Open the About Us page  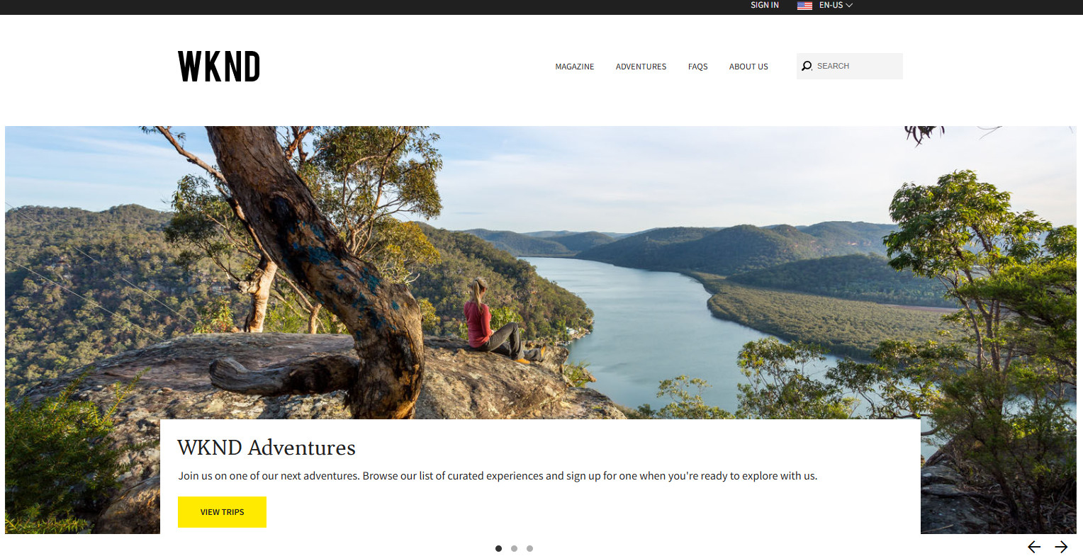pyautogui.click(x=748, y=67)
